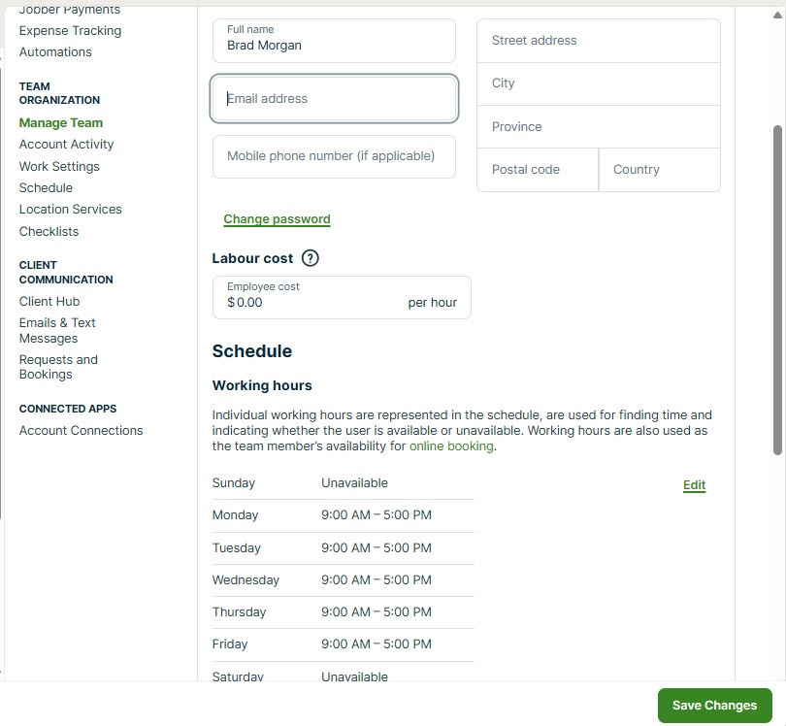Click the City field
786x726 pixels.
599,83
